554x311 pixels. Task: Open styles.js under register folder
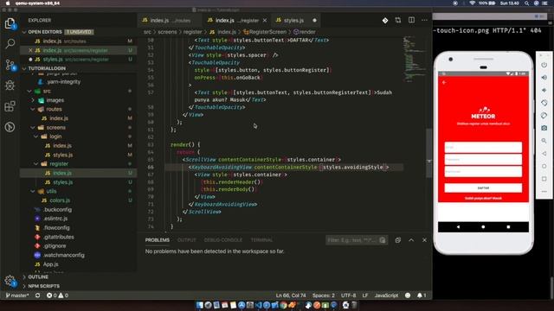tap(63, 182)
